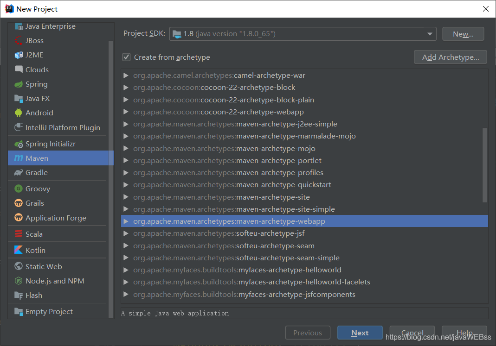Select maven-archetype-site row
This screenshot has width=496, height=346.
point(304,197)
